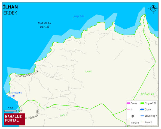Click the Bölünmüş Y light-blue legend swatch

tap(142, 116)
